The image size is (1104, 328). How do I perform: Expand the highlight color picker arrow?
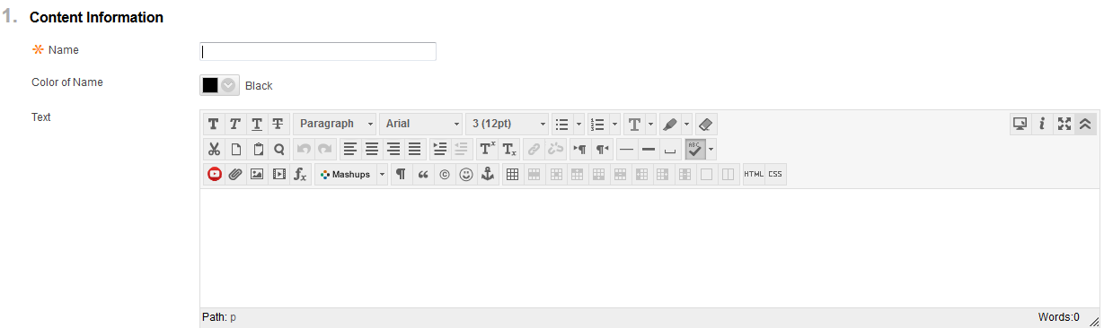tap(687, 124)
